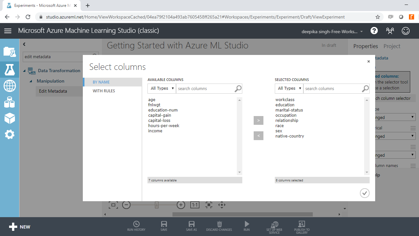This screenshot has width=419, height=236.
Task: Click the zoom to fit icon
Action: pyautogui.click(x=113, y=205)
